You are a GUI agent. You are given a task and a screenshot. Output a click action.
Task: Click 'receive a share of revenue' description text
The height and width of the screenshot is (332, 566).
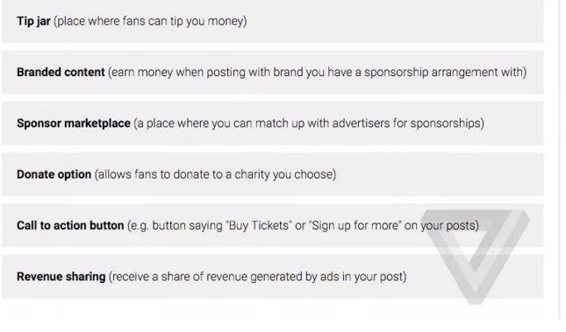pos(170,277)
